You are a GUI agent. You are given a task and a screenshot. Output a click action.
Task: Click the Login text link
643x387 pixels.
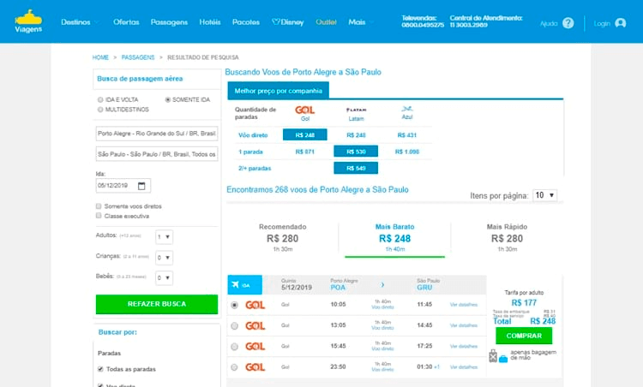coord(602,23)
